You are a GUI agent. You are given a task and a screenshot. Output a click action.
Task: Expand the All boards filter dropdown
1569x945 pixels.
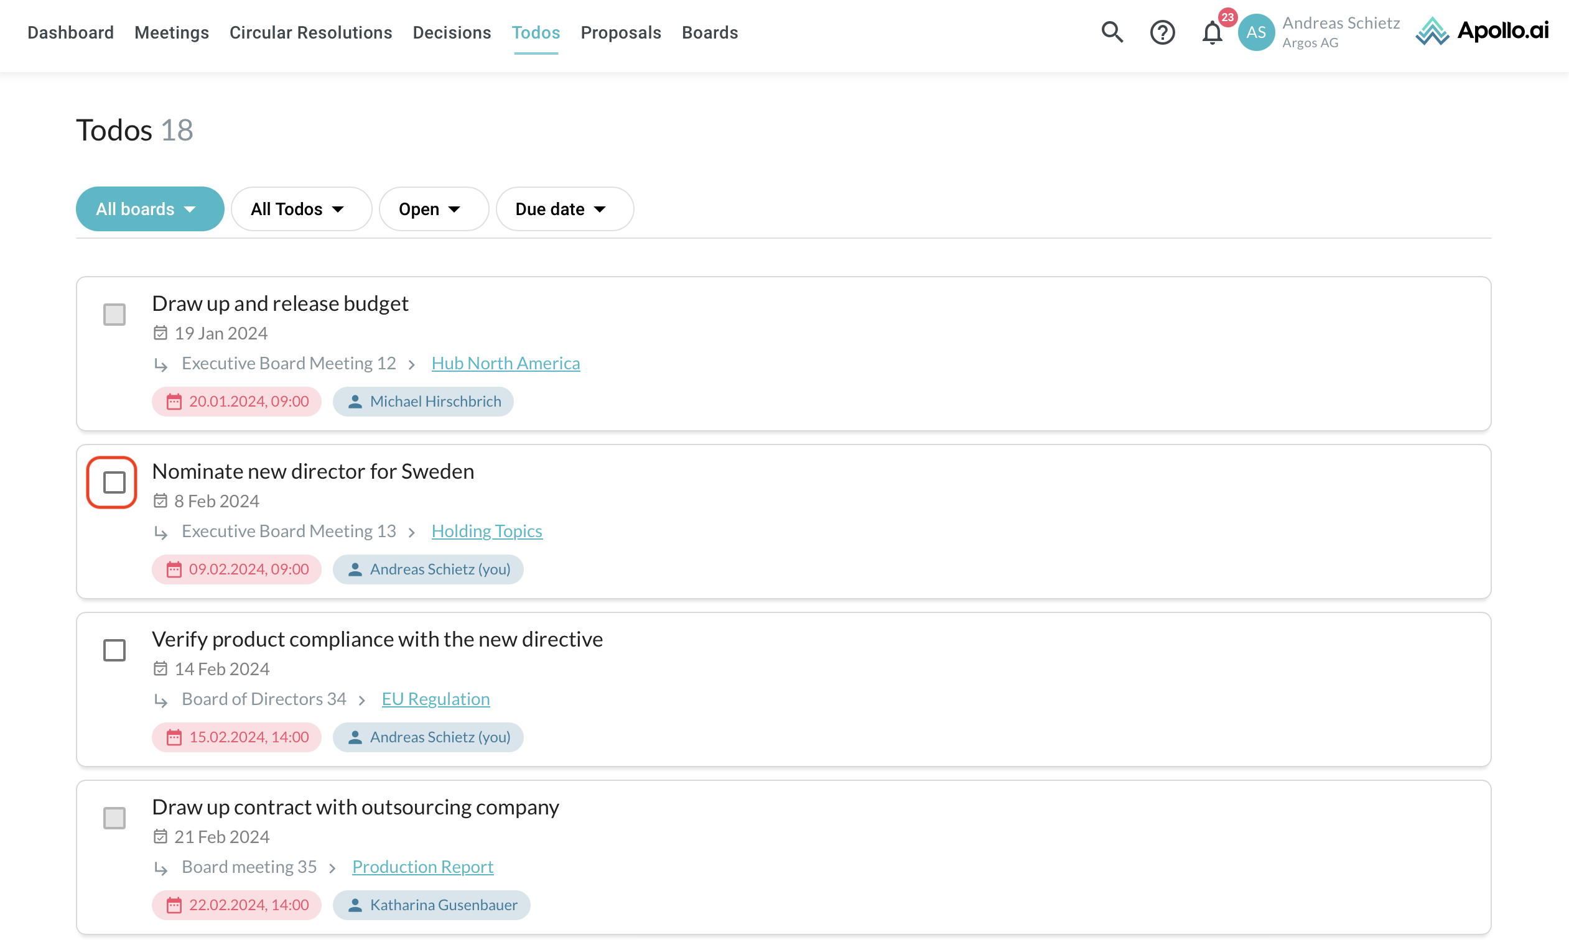(150, 209)
